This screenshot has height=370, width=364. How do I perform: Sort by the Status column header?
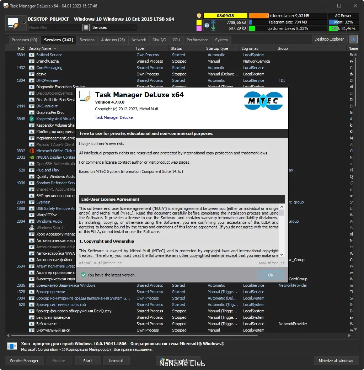coord(187,48)
